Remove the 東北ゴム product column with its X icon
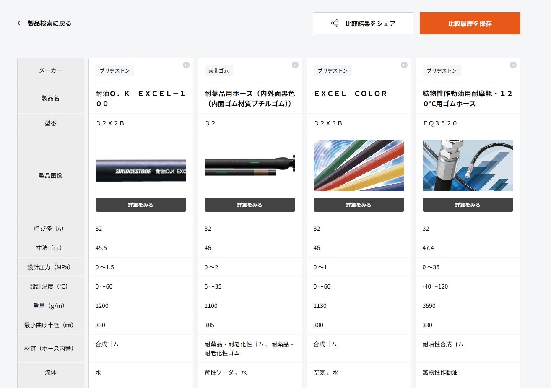Image resolution: width=551 pixels, height=388 pixels. [x=295, y=65]
